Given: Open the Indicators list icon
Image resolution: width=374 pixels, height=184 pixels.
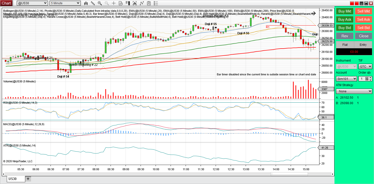Looking at the screenshot, I should coord(156,3).
